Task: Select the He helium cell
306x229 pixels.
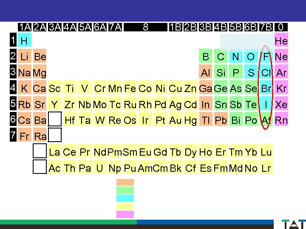Action: point(281,40)
